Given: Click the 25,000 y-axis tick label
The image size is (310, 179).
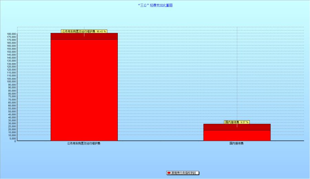Looking at the screenshot, I should [x=12, y=126].
